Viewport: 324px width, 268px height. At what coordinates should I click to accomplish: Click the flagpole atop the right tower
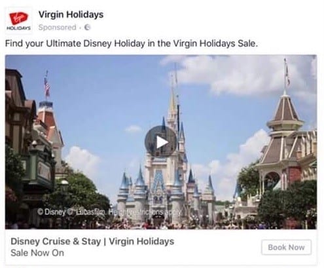pyautogui.click(x=286, y=75)
